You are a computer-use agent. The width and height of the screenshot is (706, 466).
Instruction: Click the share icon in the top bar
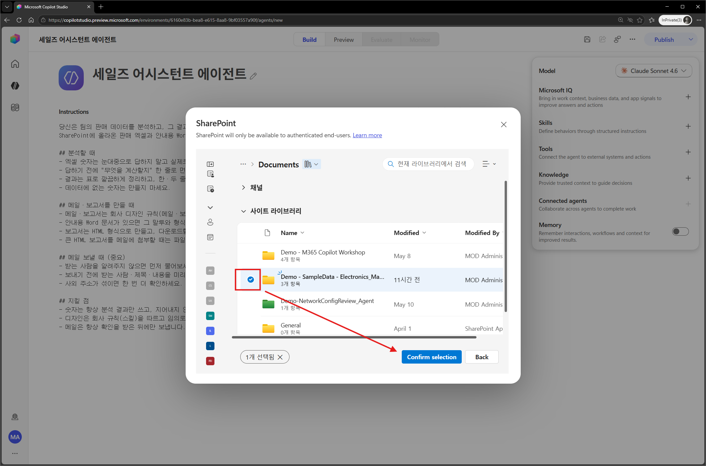coord(602,40)
